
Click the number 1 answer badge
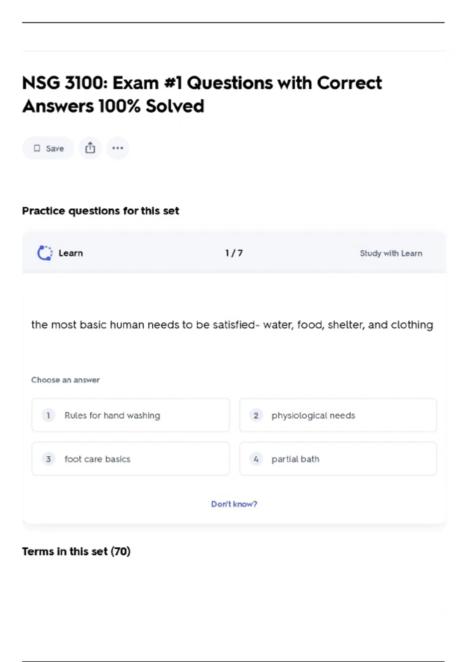[48, 416]
